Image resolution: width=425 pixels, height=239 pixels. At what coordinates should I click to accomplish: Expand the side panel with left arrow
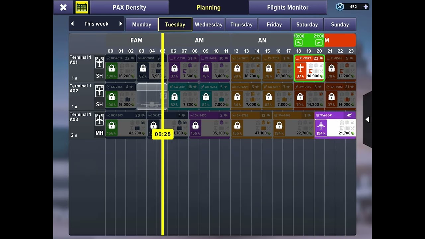367,119
